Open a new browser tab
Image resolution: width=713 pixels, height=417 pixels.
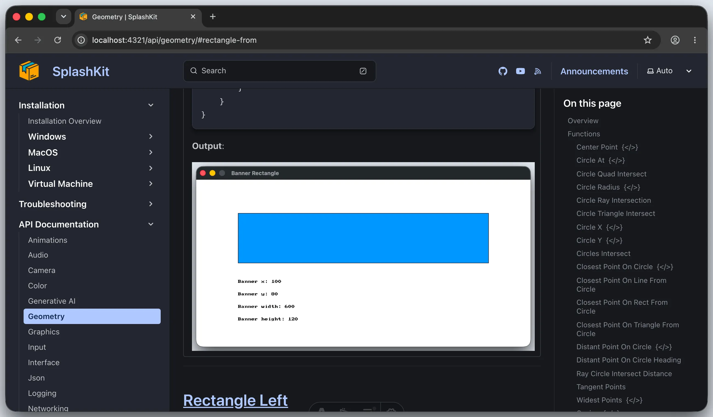tap(213, 17)
